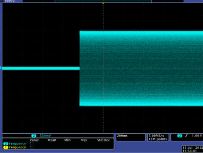Click the cyan Frequency measurement label

pos(17,144)
